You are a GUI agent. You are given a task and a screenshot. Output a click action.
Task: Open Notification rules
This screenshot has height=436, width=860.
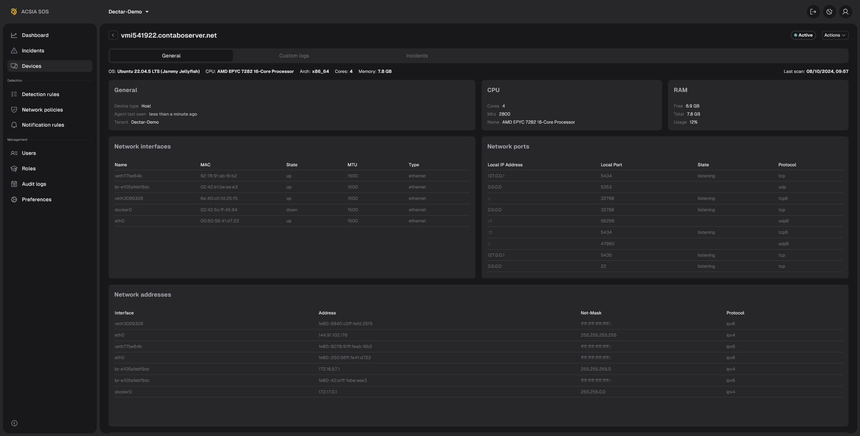50,125
